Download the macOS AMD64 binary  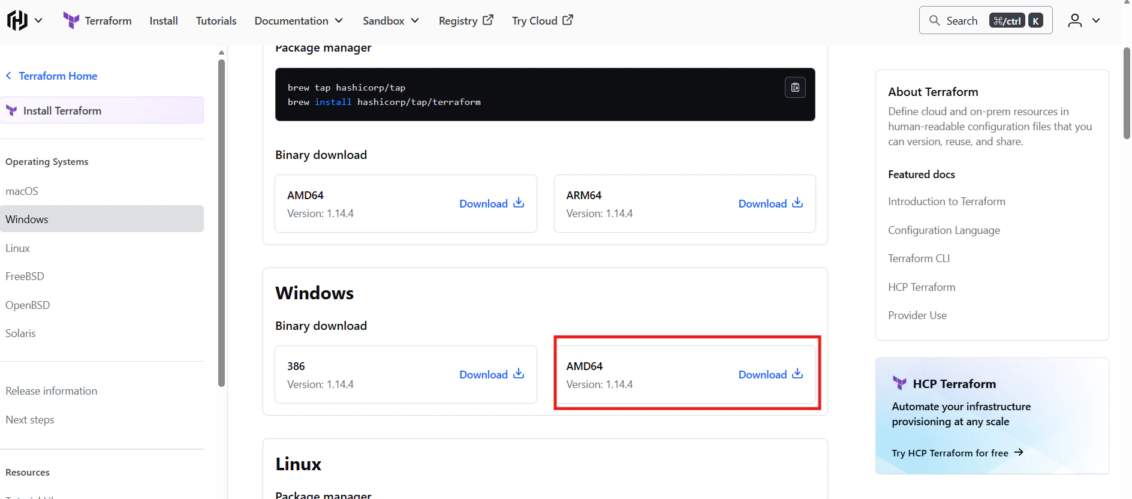pos(492,203)
